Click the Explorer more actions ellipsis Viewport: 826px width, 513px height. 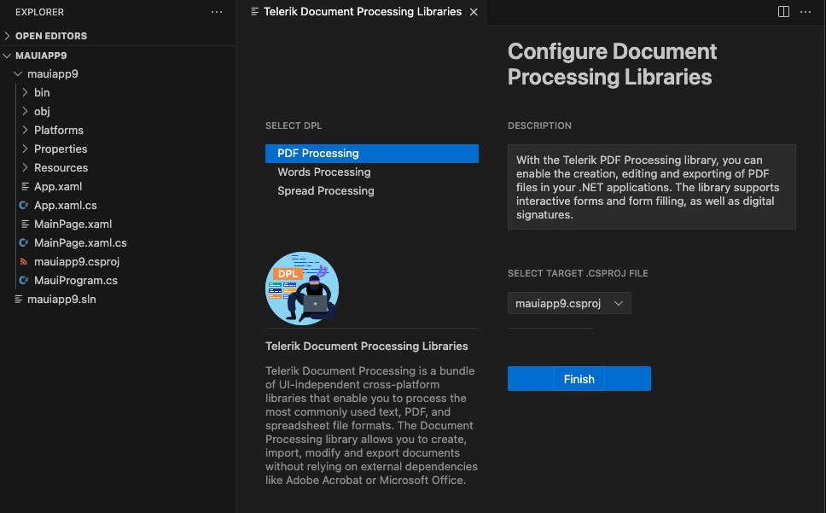(x=217, y=12)
